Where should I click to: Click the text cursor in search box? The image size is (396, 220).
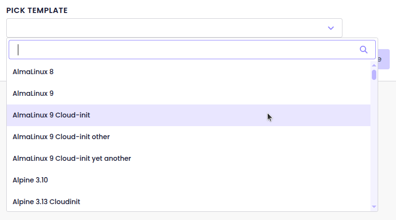pos(18,50)
